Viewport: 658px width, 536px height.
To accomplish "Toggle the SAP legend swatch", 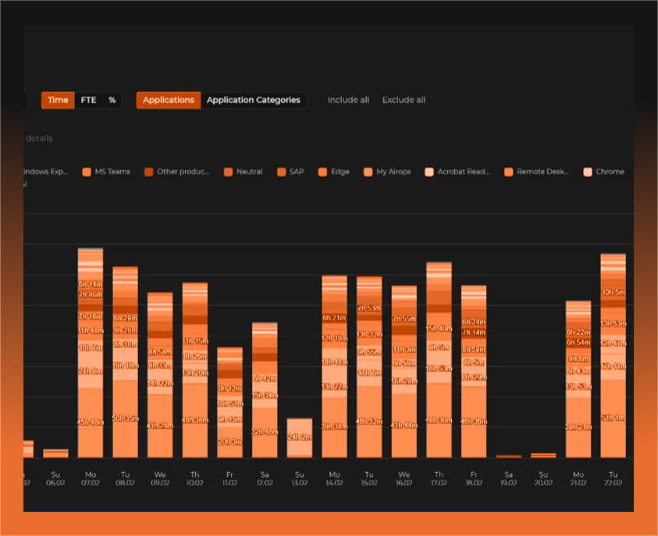I will [x=282, y=172].
